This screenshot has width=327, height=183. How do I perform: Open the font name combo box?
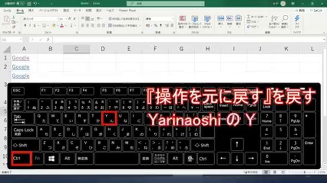tap(41, 19)
